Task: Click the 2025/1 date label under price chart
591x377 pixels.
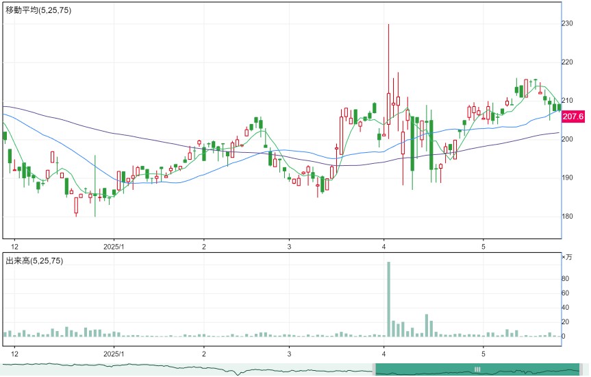Action: [114, 247]
